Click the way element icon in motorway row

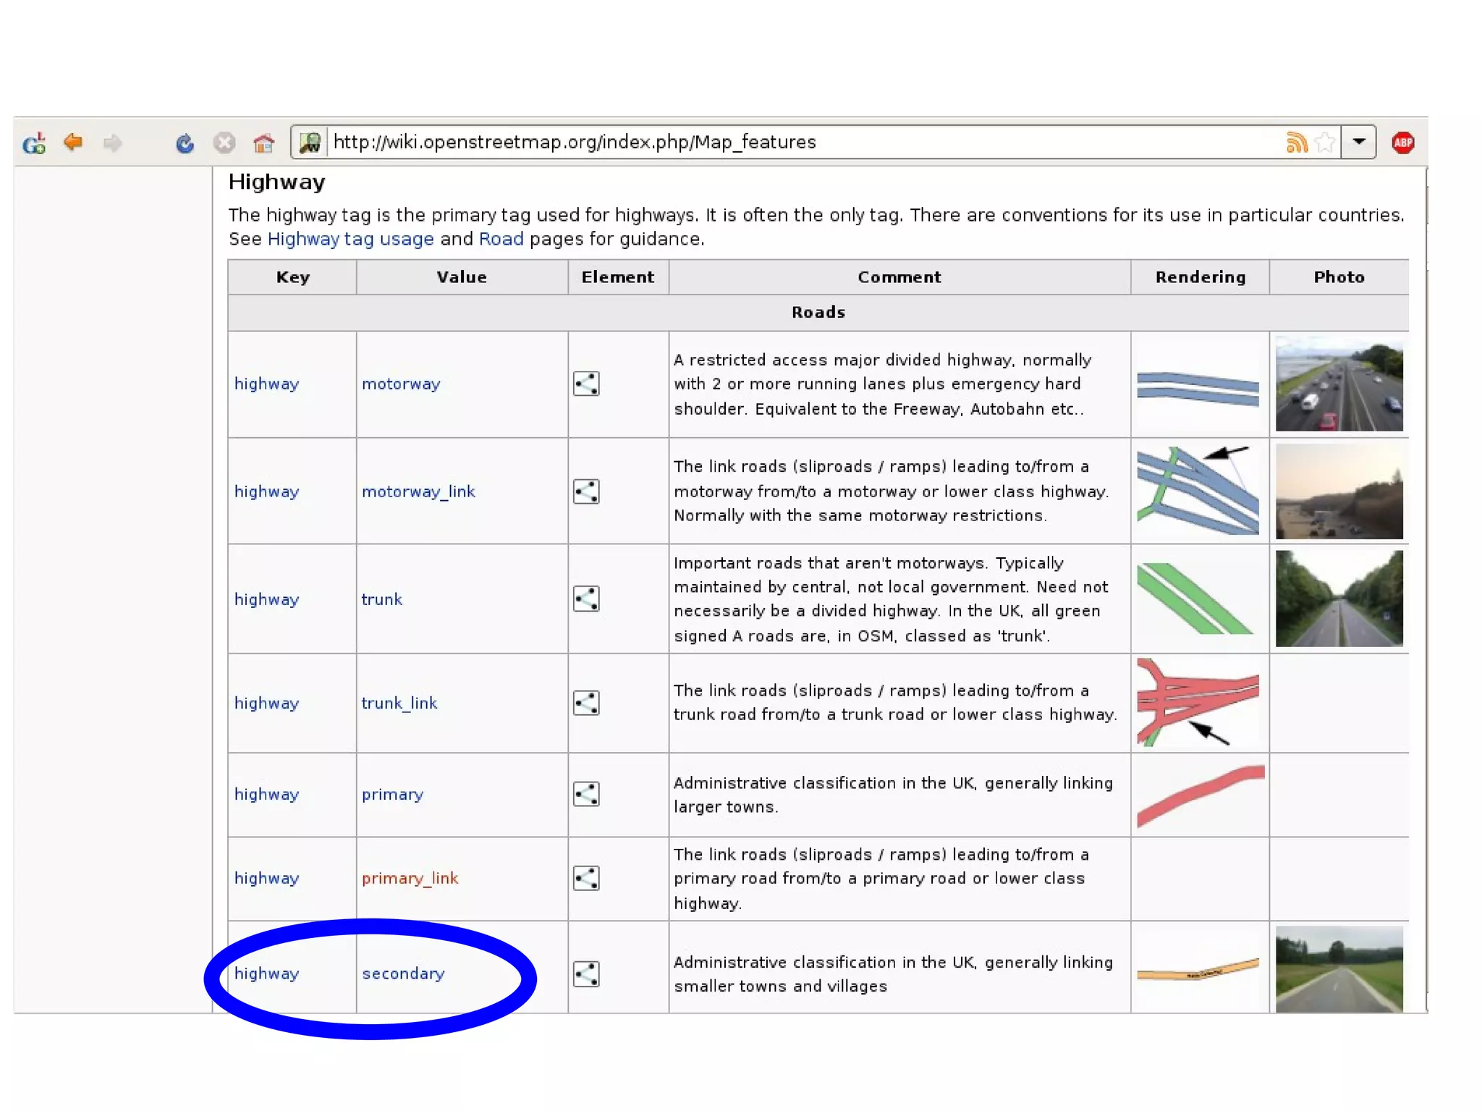pyautogui.click(x=586, y=384)
